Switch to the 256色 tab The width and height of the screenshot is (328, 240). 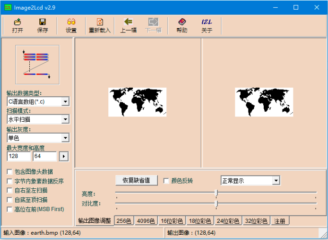(x=124, y=221)
